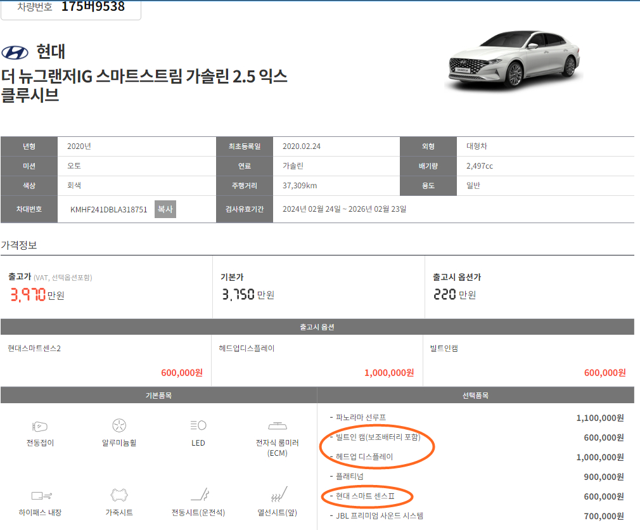Click 빌트인 캠(보조배터리 포함) list item

point(378,437)
